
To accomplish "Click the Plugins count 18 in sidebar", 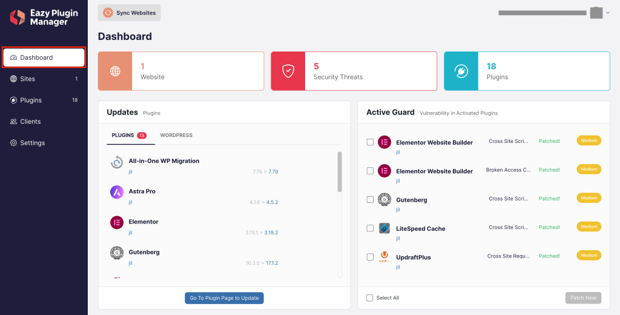I will tap(74, 100).
